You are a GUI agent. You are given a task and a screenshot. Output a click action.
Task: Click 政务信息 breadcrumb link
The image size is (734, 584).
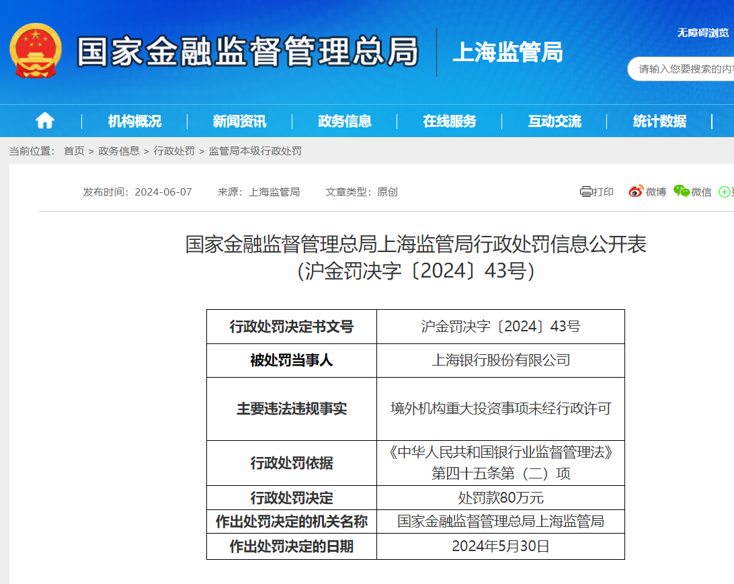click(x=119, y=151)
